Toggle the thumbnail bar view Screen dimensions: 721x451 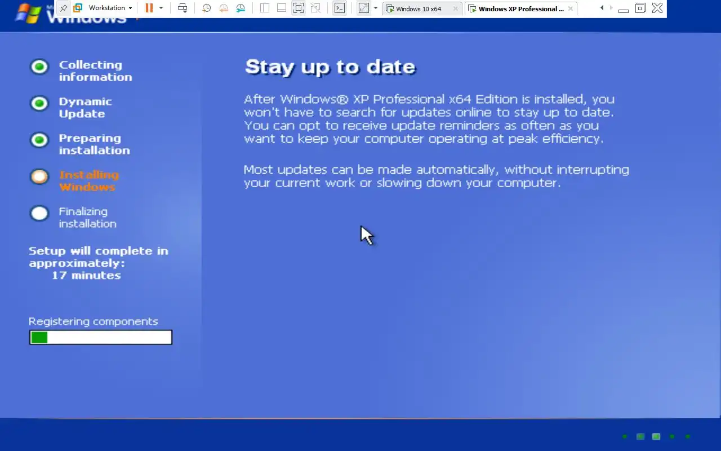coord(282,8)
